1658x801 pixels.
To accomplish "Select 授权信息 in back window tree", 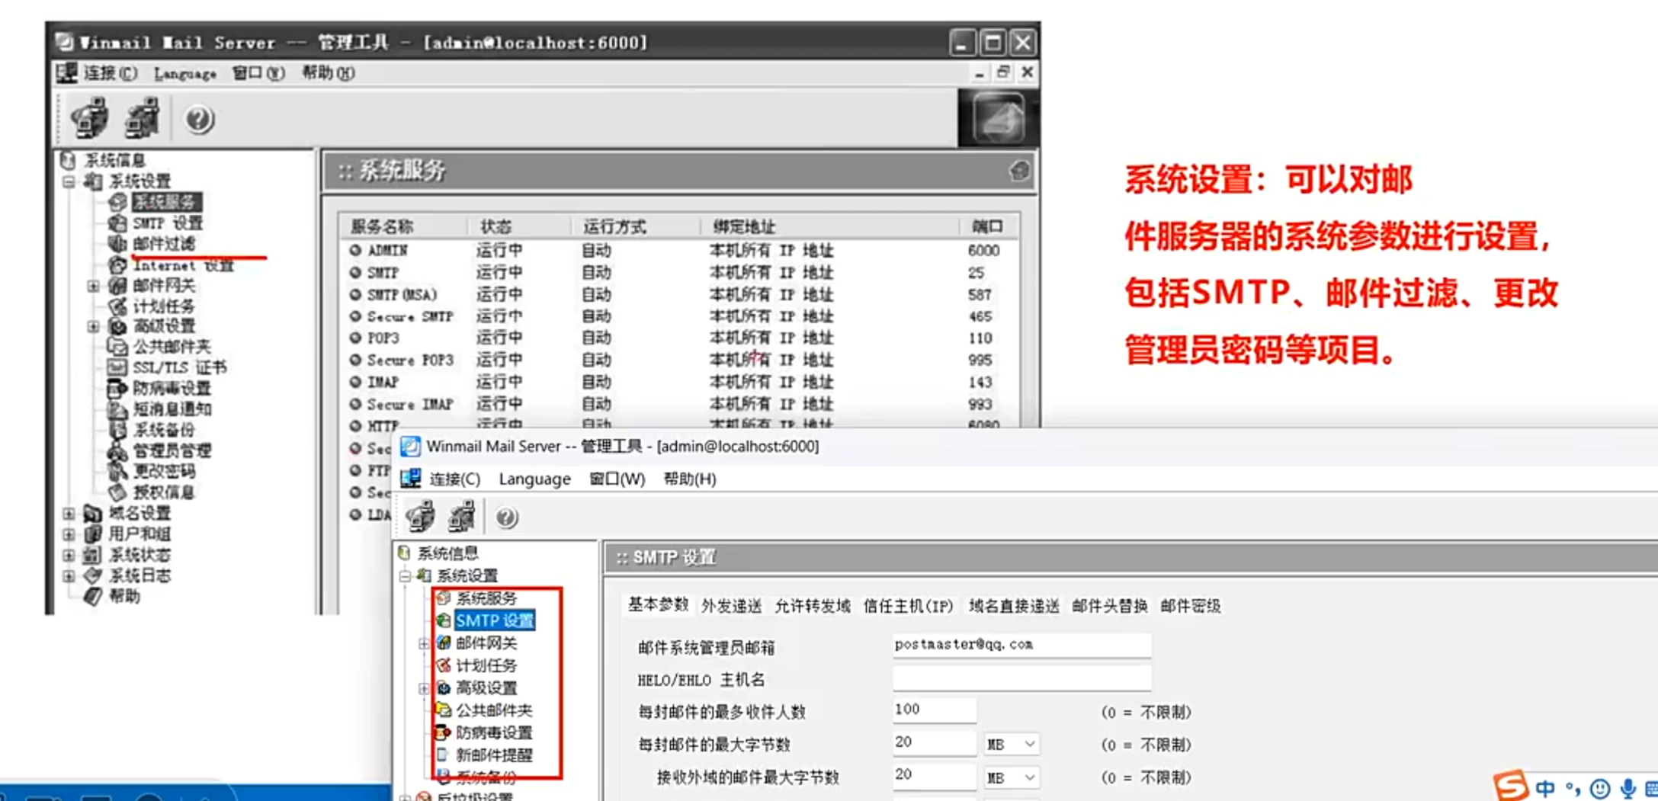I will tap(165, 492).
